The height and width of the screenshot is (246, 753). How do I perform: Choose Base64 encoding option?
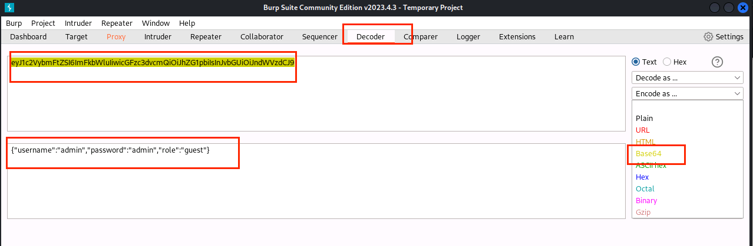pyautogui.click(x=648, y=153)
